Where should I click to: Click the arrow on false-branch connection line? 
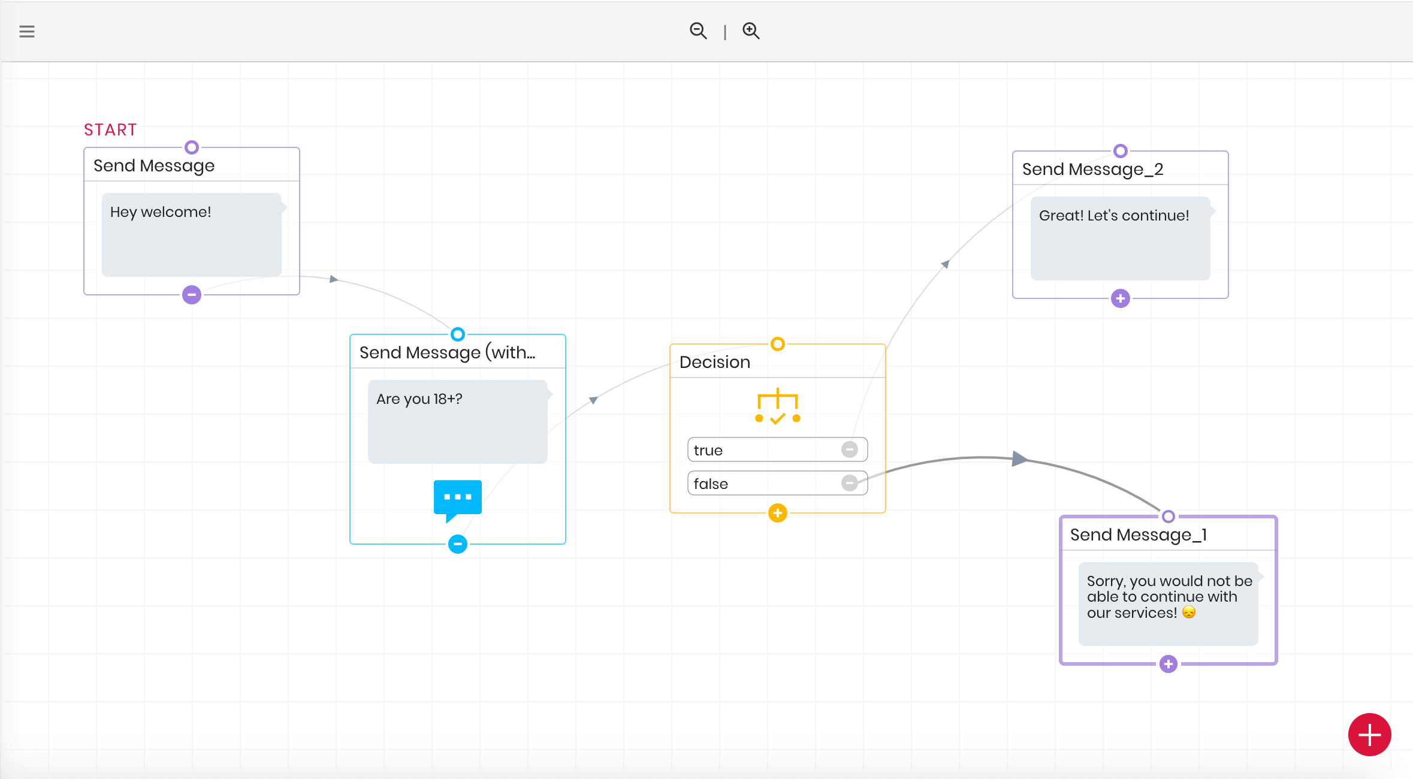pyautogui.click(x=1020, y=459)
